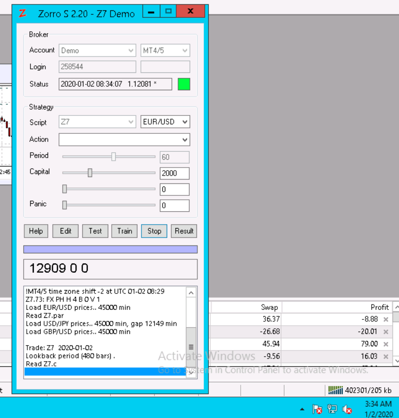Viewport: 399px width, 418px height.
Task: Click the unlabeled slider handle below Capital
Action: coord(65,189)
